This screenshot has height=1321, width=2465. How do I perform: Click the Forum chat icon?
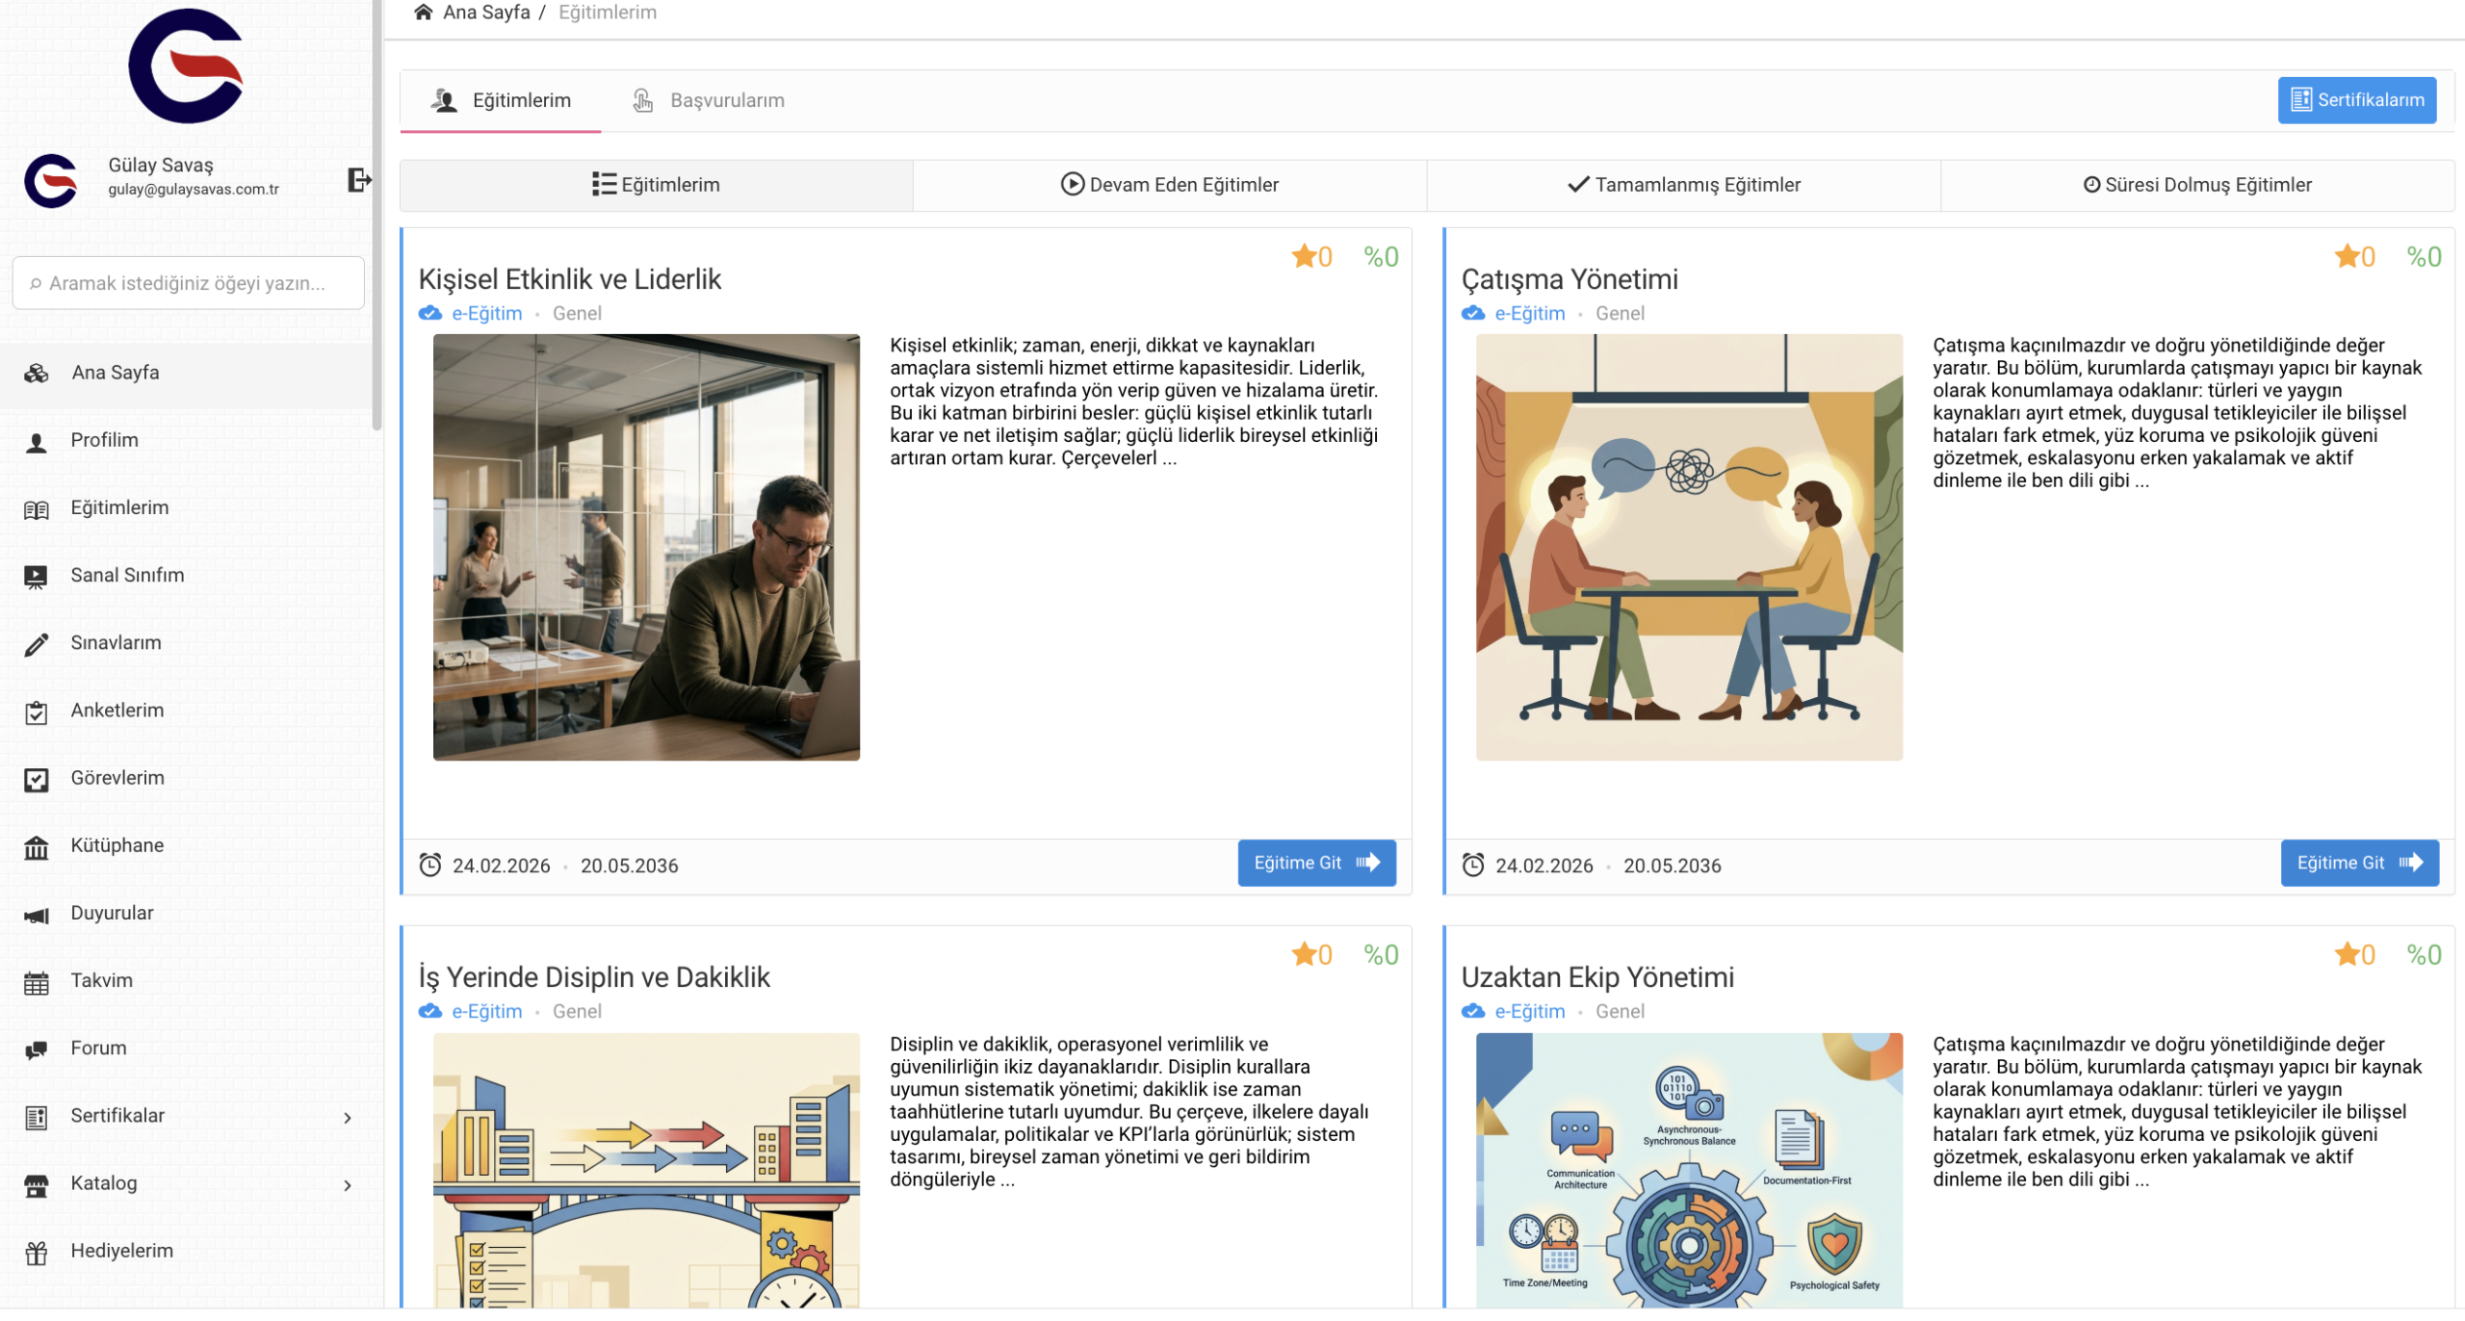37,1049
